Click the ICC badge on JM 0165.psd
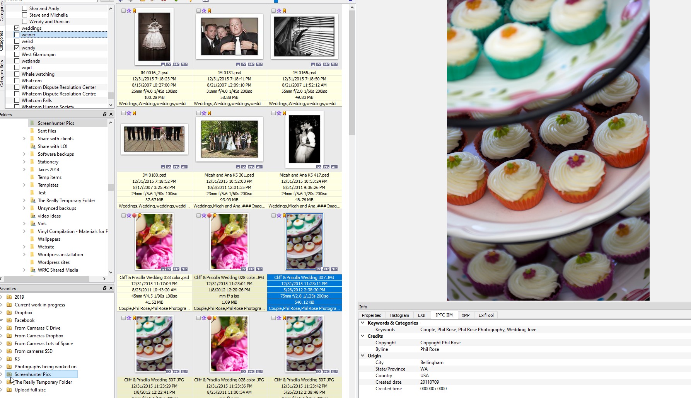Image resolution: width=691 pixels, height=398 pixels. click(x=319, y=65)
